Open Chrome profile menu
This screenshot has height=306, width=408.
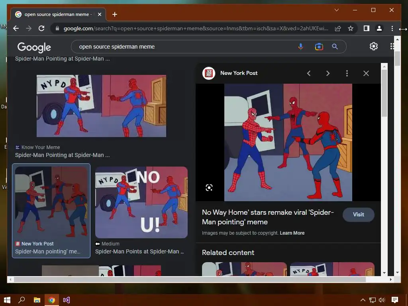[379, 28]
